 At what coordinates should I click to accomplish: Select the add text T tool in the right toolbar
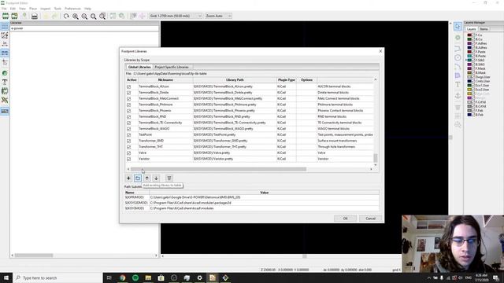pos(458,84)
